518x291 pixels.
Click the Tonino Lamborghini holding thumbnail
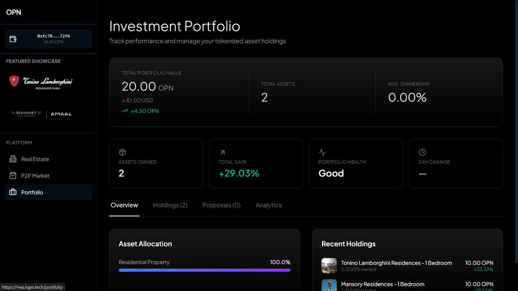pos(329,266)
